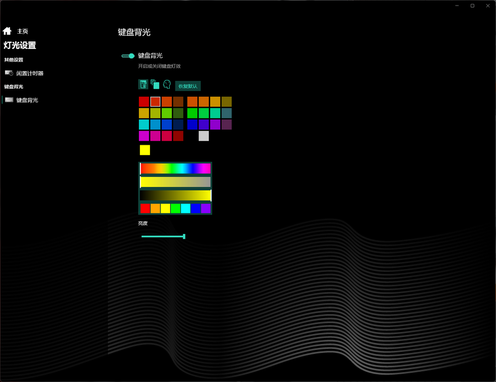Pick the lime green swatch

click(x=166, y=113)
